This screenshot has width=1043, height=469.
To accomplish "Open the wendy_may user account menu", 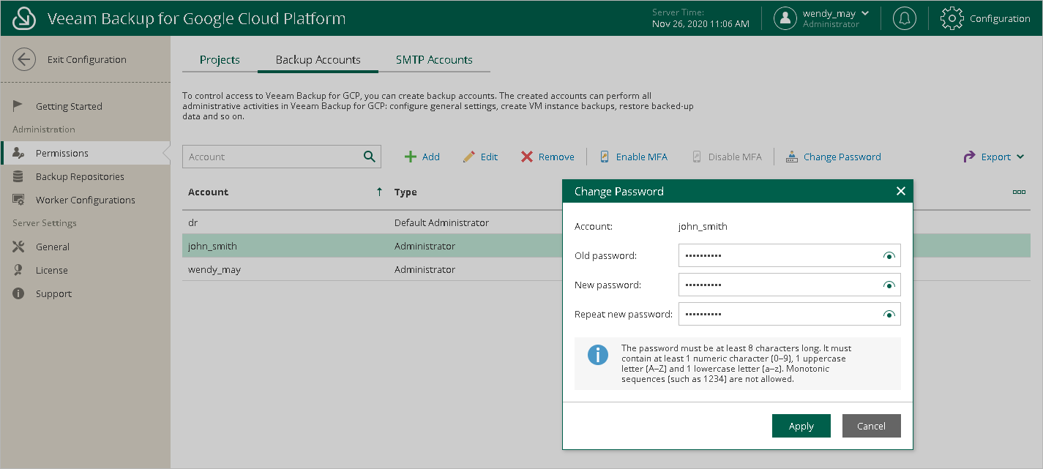I will tap(831, 14).
